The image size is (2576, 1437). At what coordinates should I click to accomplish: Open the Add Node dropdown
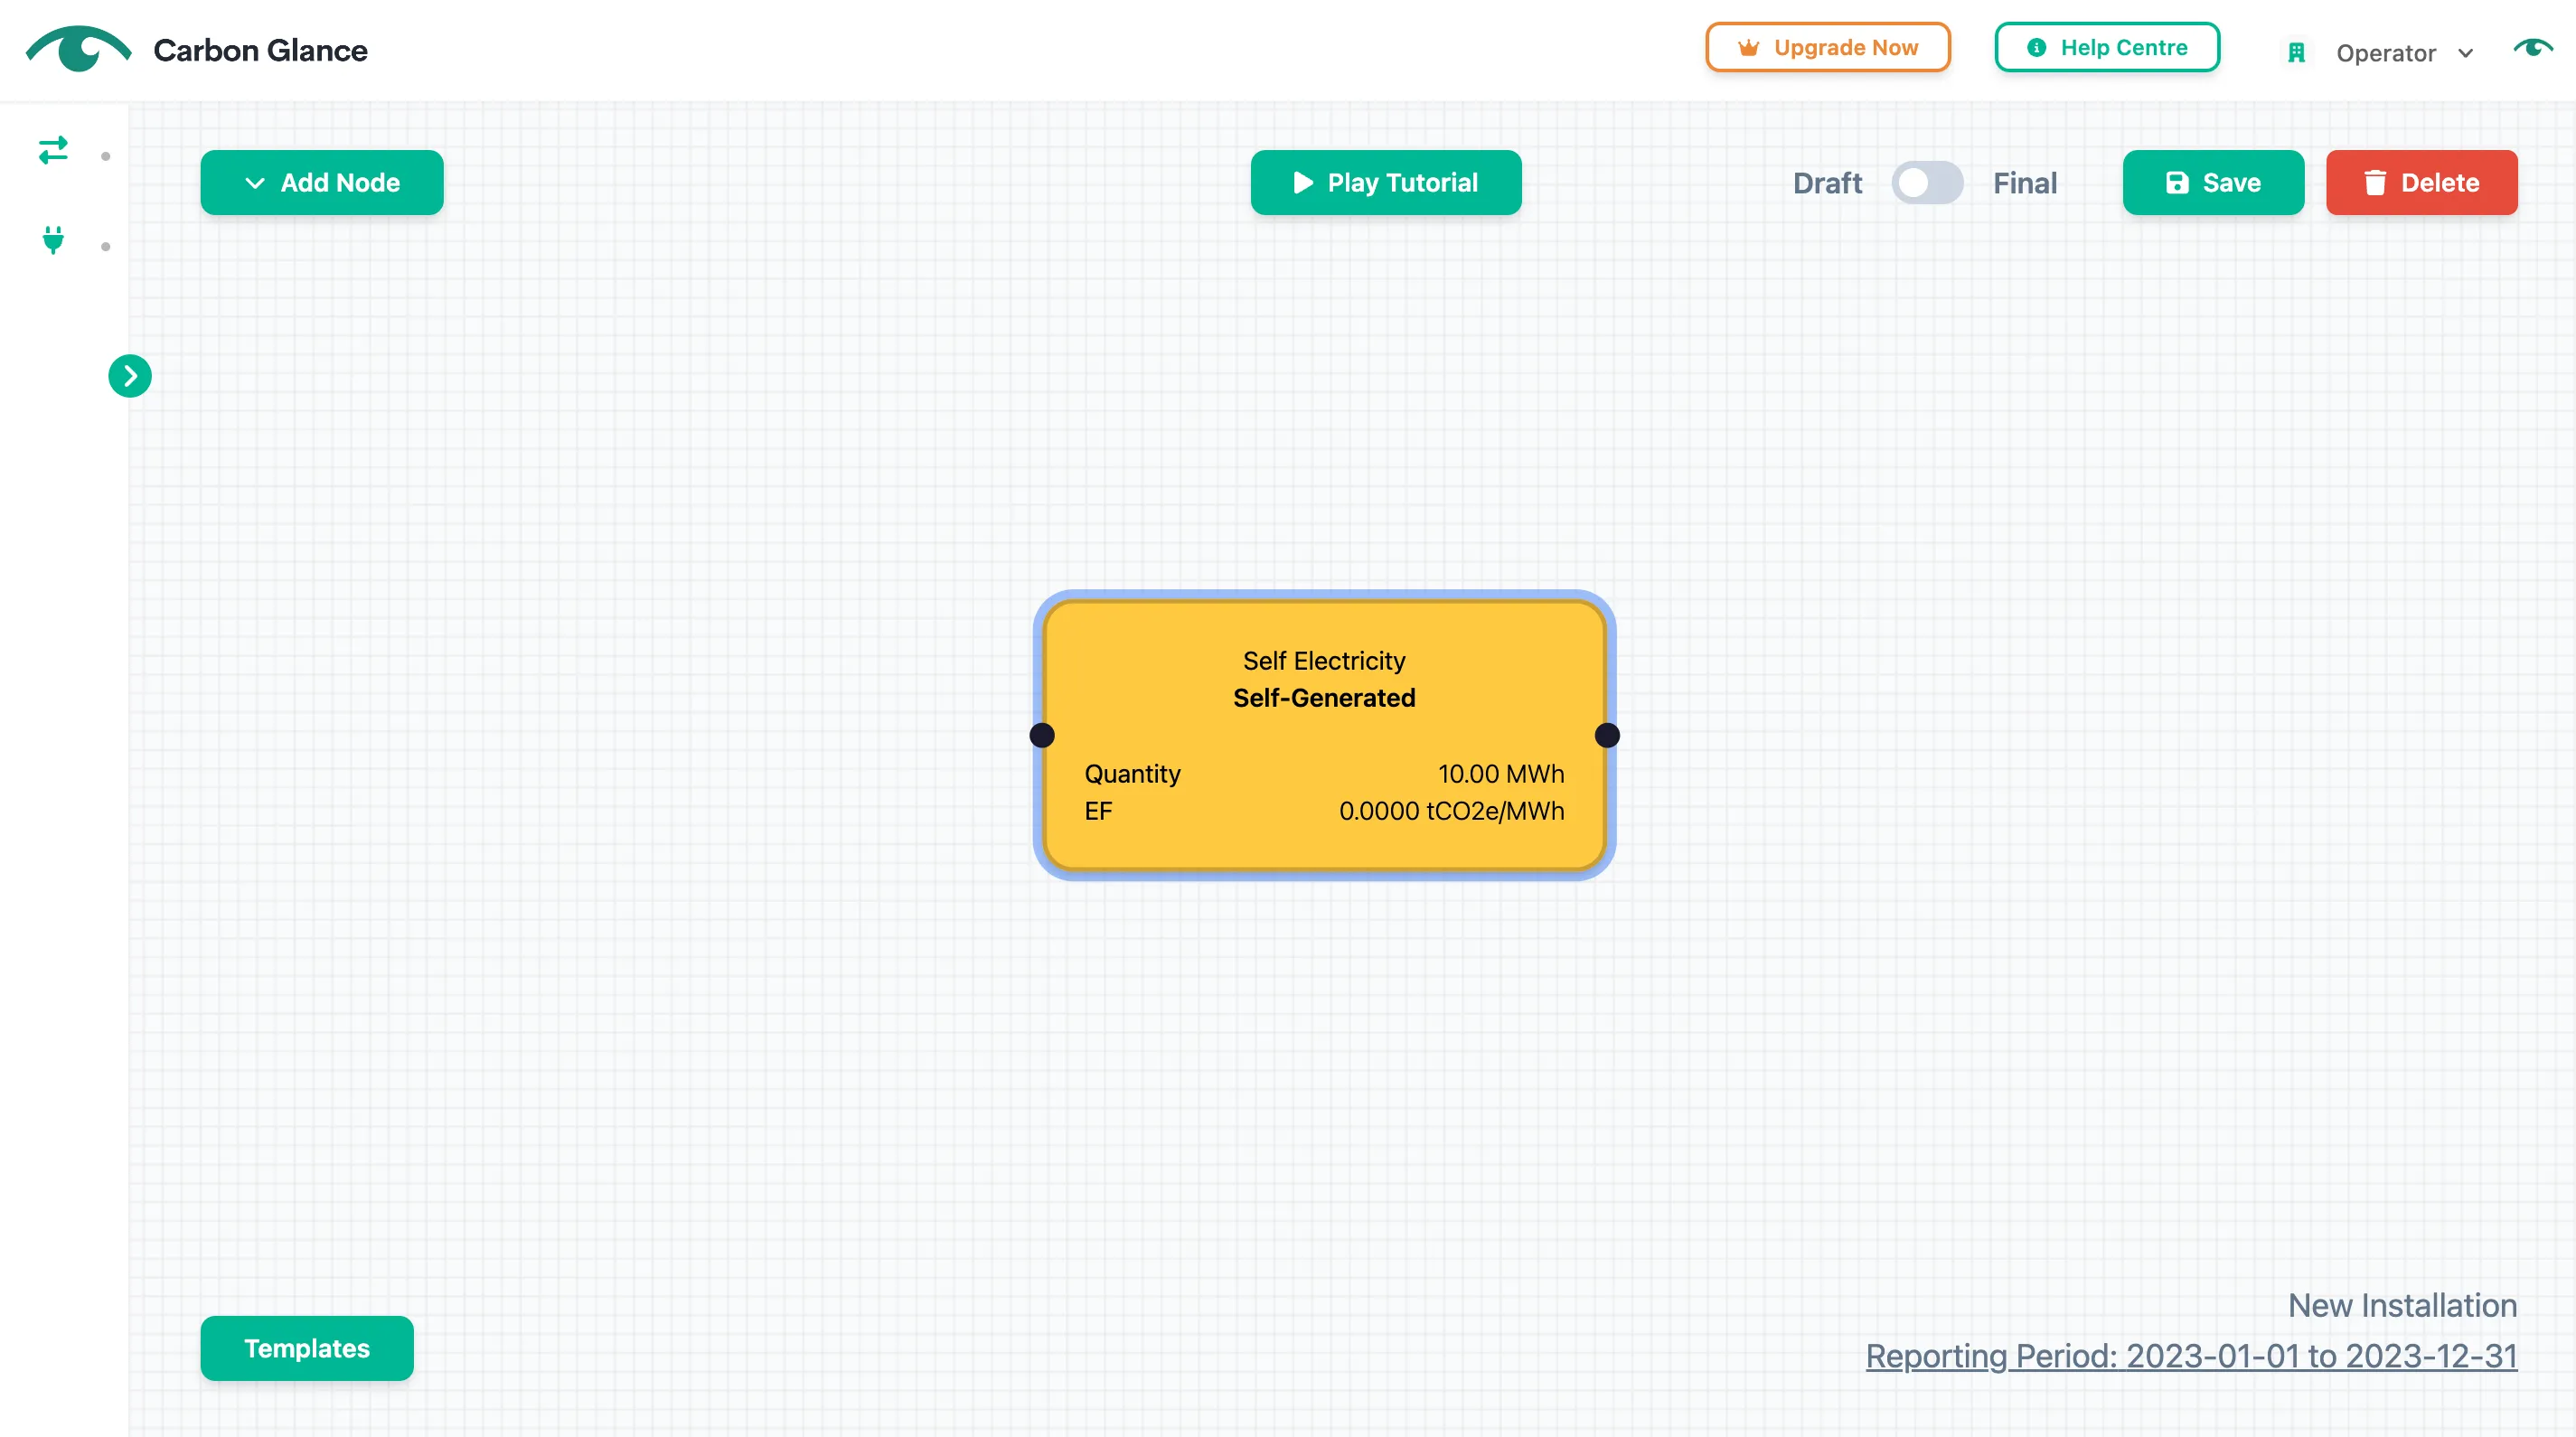tap(322, 183)
